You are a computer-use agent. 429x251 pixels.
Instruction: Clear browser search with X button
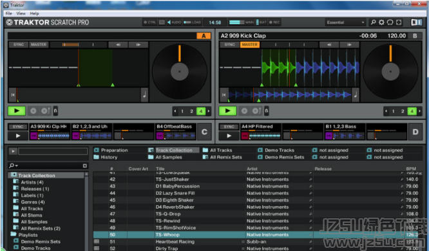(85, 166)
